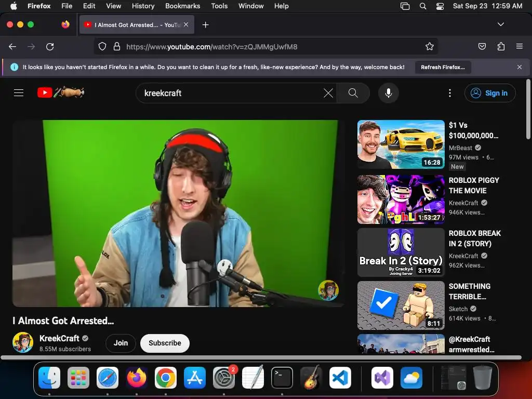This screenshot has height=399, width=532.
Task: Open Break In 2 (Story) thumbnail
Action: pyautogui.click(x=401, y=252)
